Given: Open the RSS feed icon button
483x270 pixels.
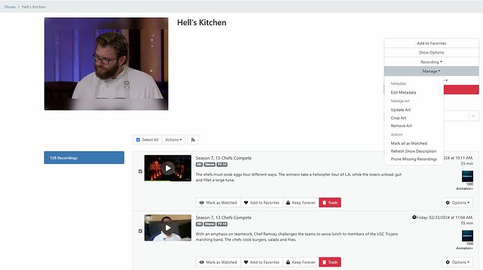Looking at the screenshot, I should click(x=193, y=140).
